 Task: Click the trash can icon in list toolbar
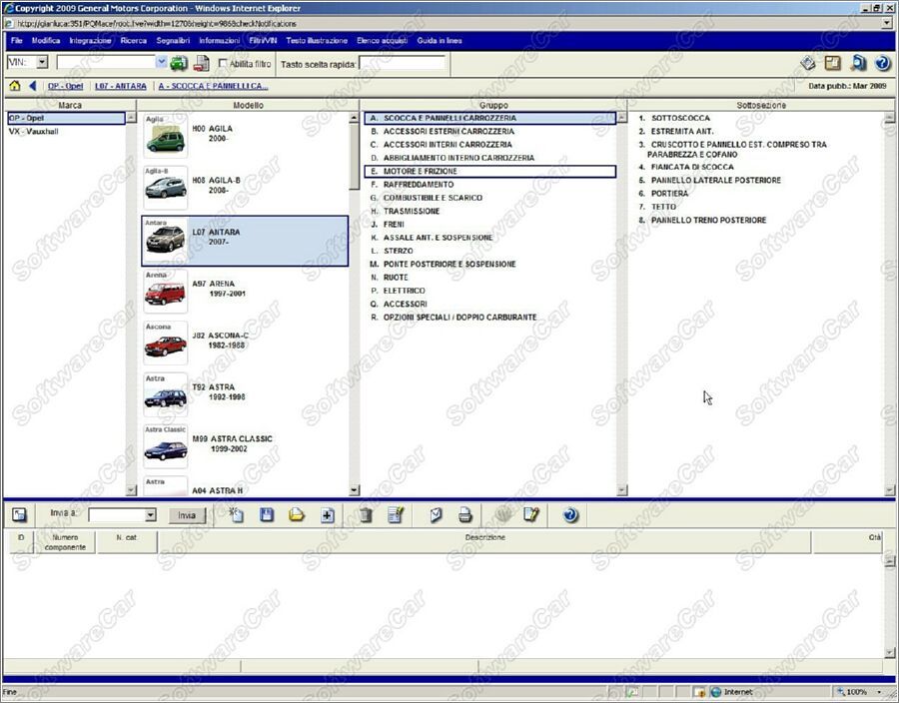pyautogui.click(x=366, y=515)
